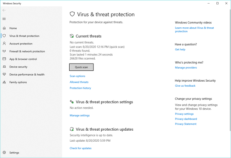Click Check for updates link
This screenshot has width=231, height=158.
click(x=81, y=148)
